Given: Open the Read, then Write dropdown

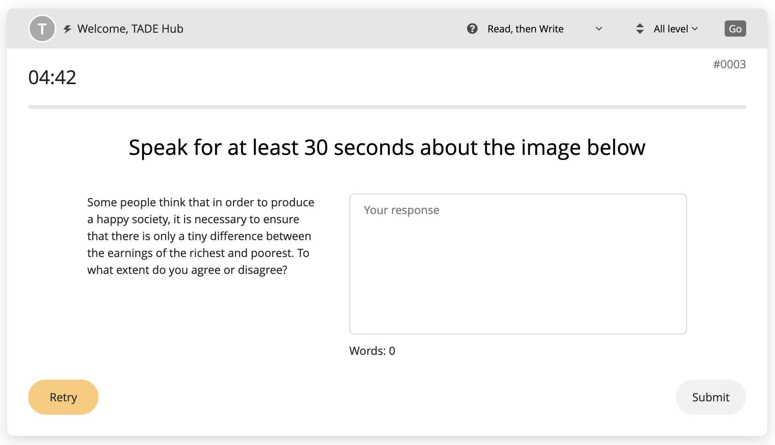Looking at the screenshot, I should [545, 29].
